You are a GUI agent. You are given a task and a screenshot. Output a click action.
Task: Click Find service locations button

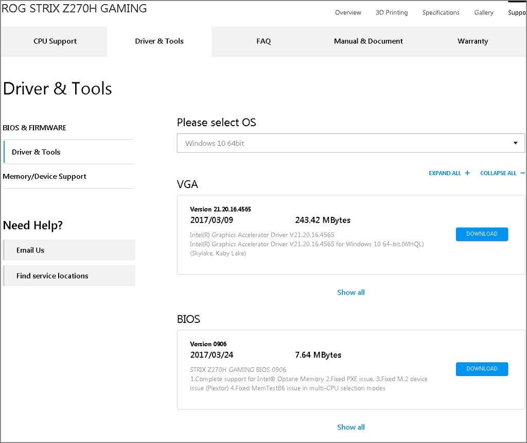pos(69,276)
